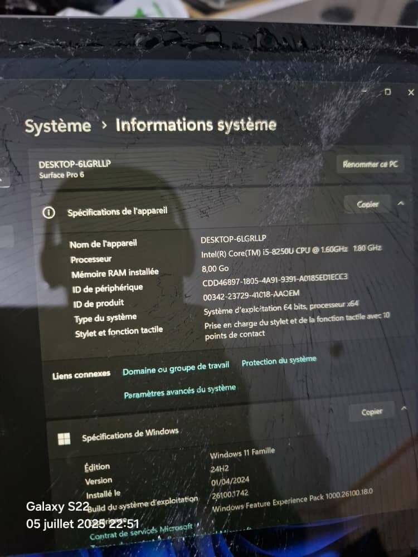Select the device ID CDD46897-1805-4A91 value

(275, 280)
